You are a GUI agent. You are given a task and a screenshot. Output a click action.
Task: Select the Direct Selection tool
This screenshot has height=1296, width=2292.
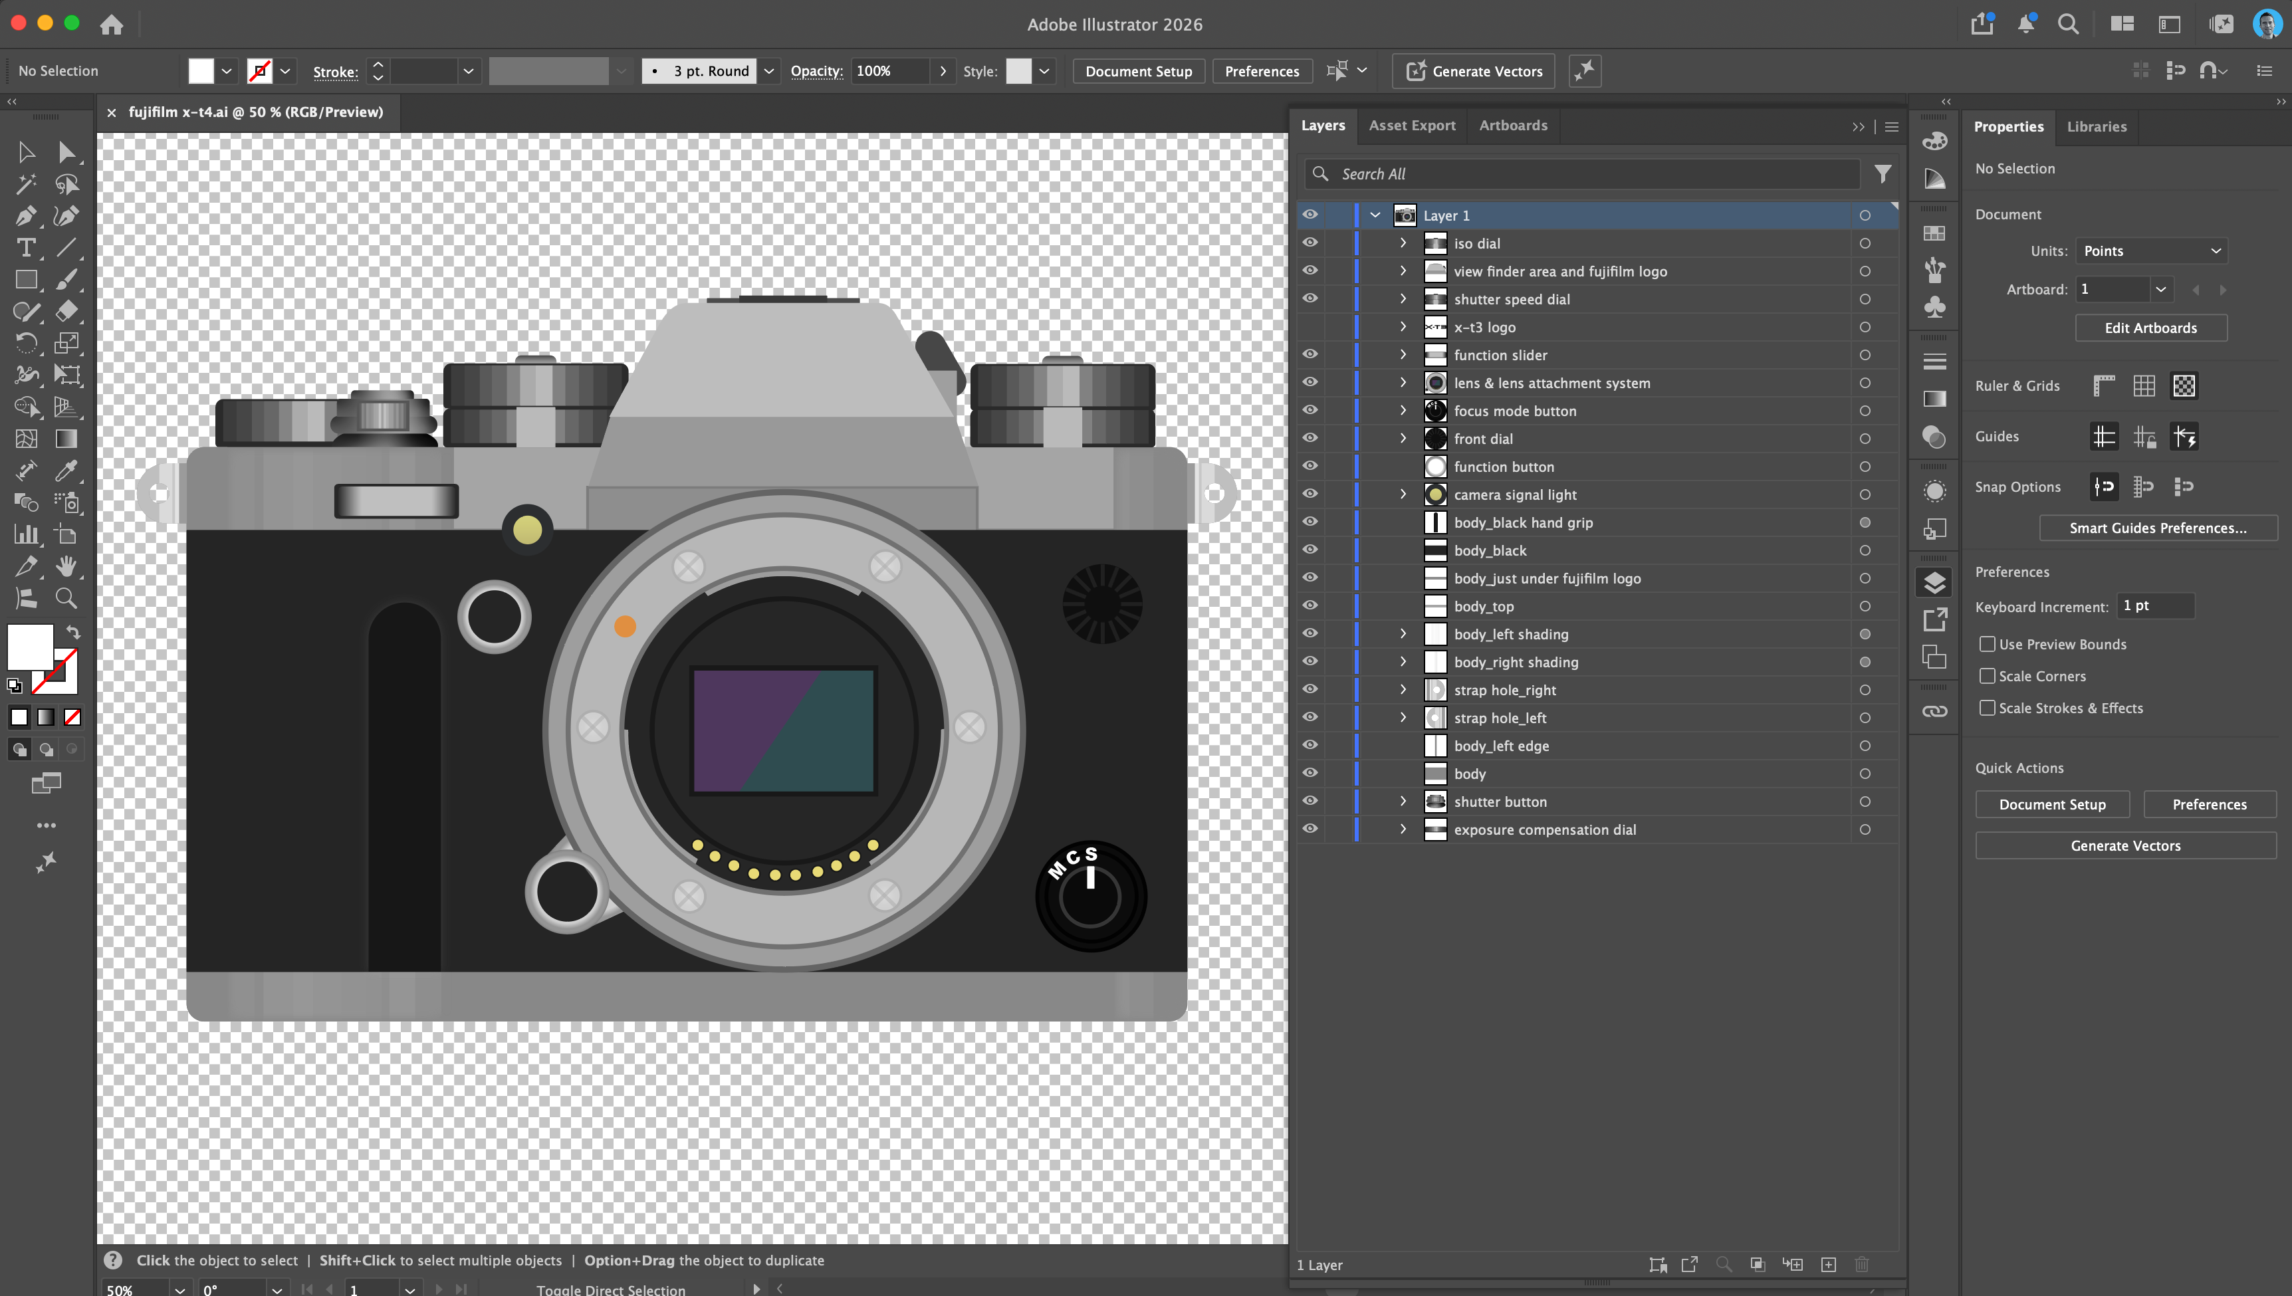[66, 152]
